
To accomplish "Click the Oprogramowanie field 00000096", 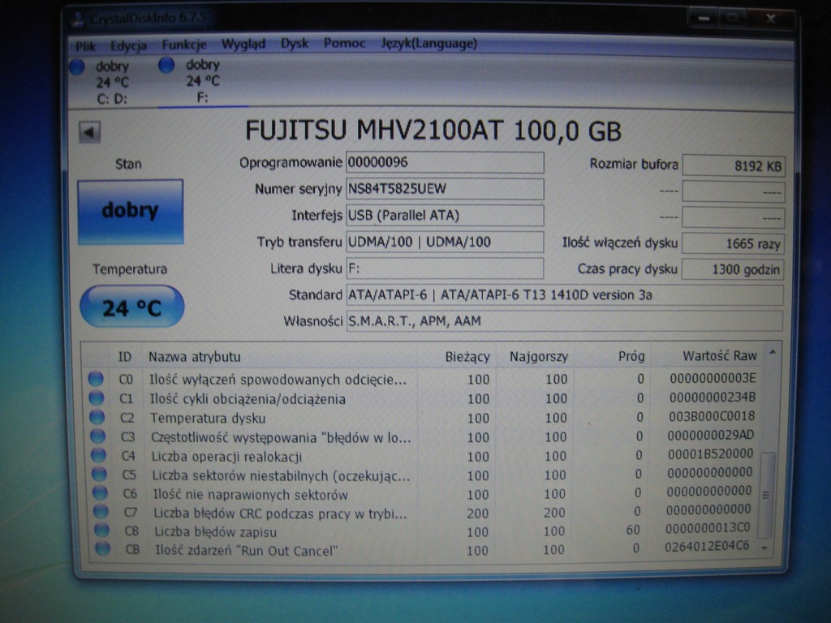I will (445, 162).
